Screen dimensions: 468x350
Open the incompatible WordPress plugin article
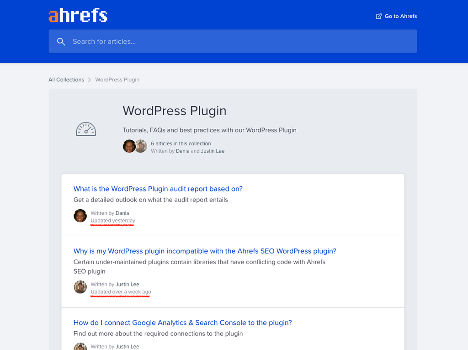pyautogui.click(x=205, y=251)
